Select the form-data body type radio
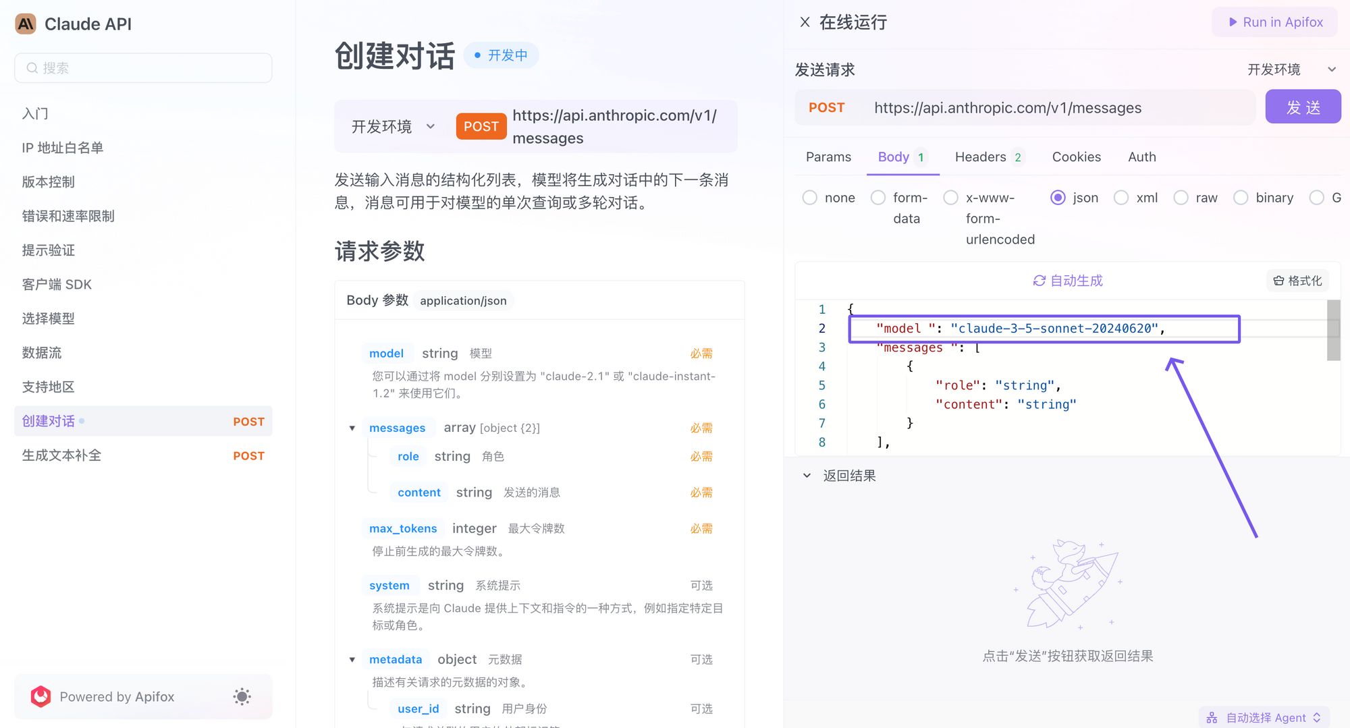This screenshot has height=728, width=1350. pyautogui.click(x=878, y=198)
